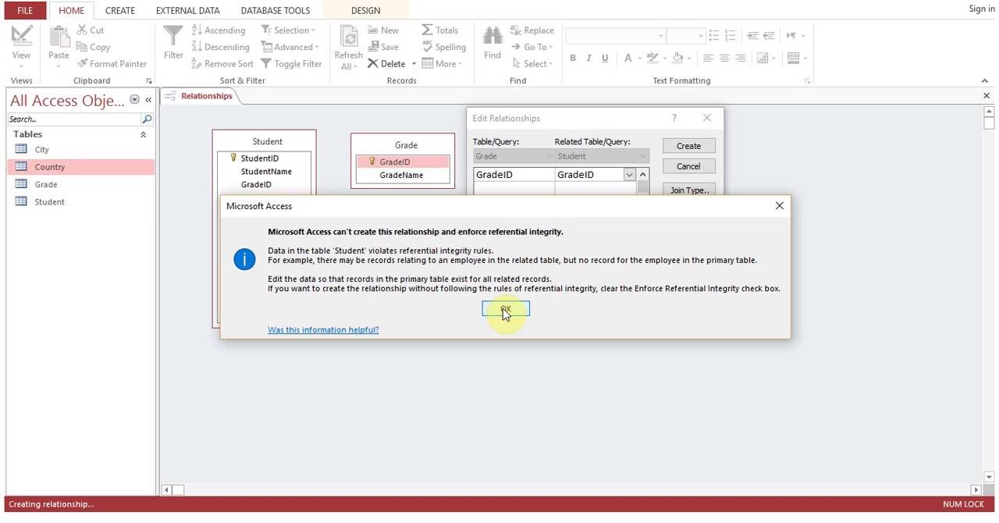Screen dimensions: 999x523
Task: Click Toggle Filter
Action: [291, 64]
